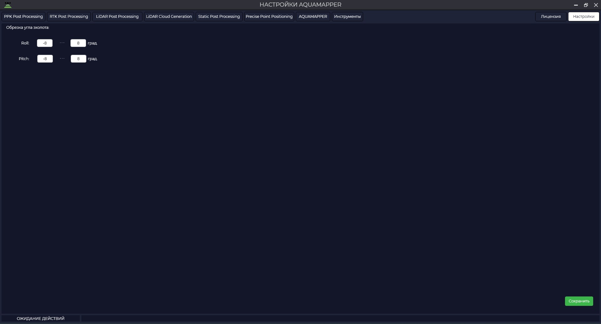
Task: Click the Лицензия button
Action: (551, 17)
